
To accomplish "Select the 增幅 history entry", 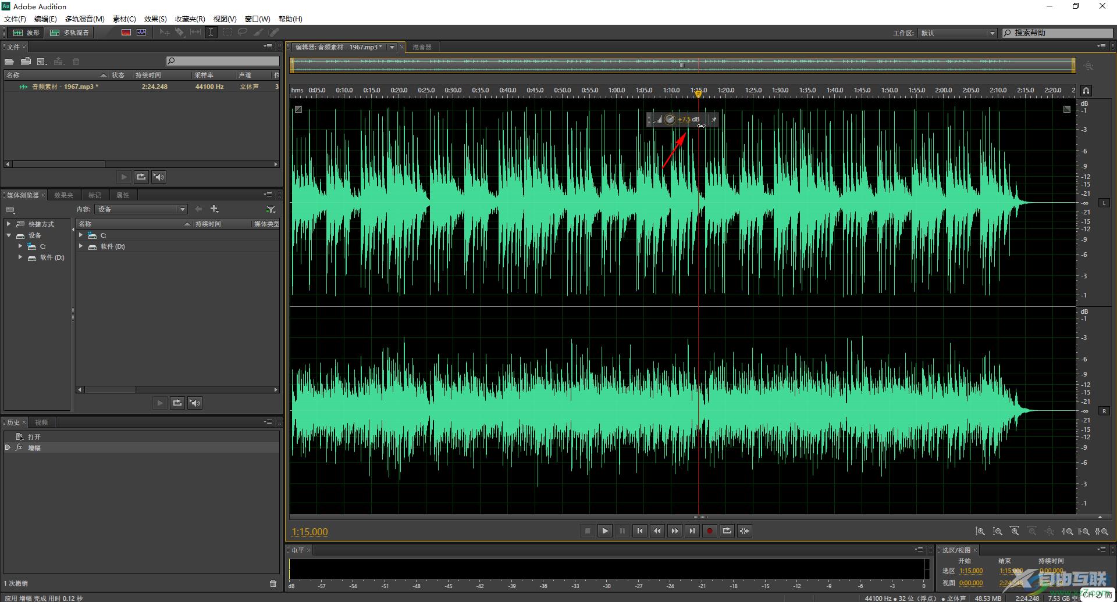I will 141,448.
